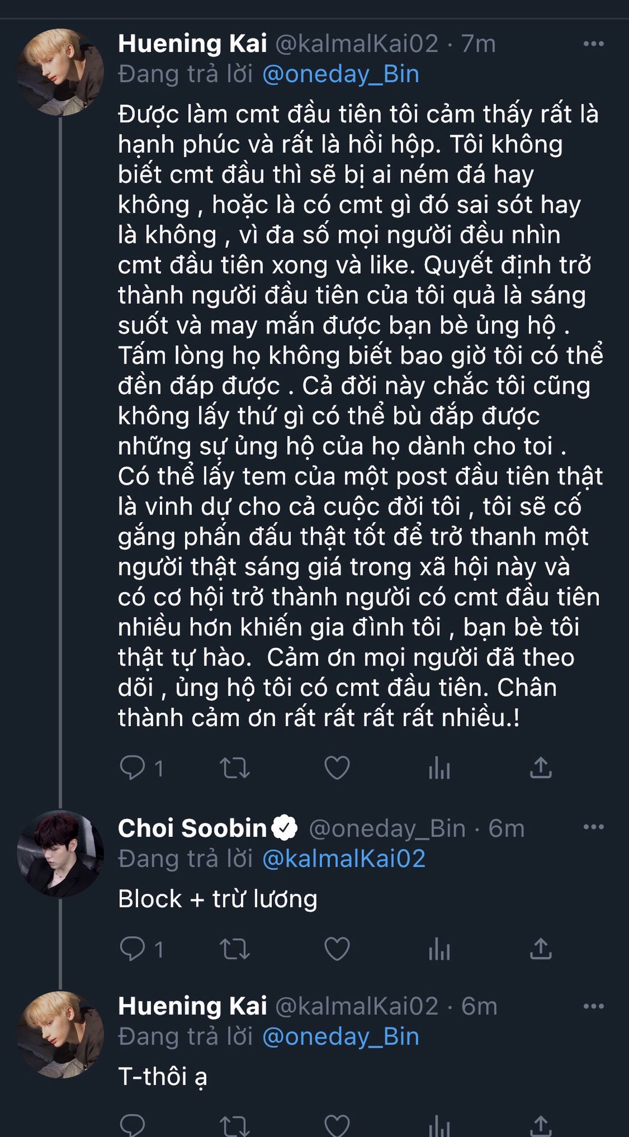
Task: View analytics for Choi Soobin's tweet
Action: click(439, 950)
